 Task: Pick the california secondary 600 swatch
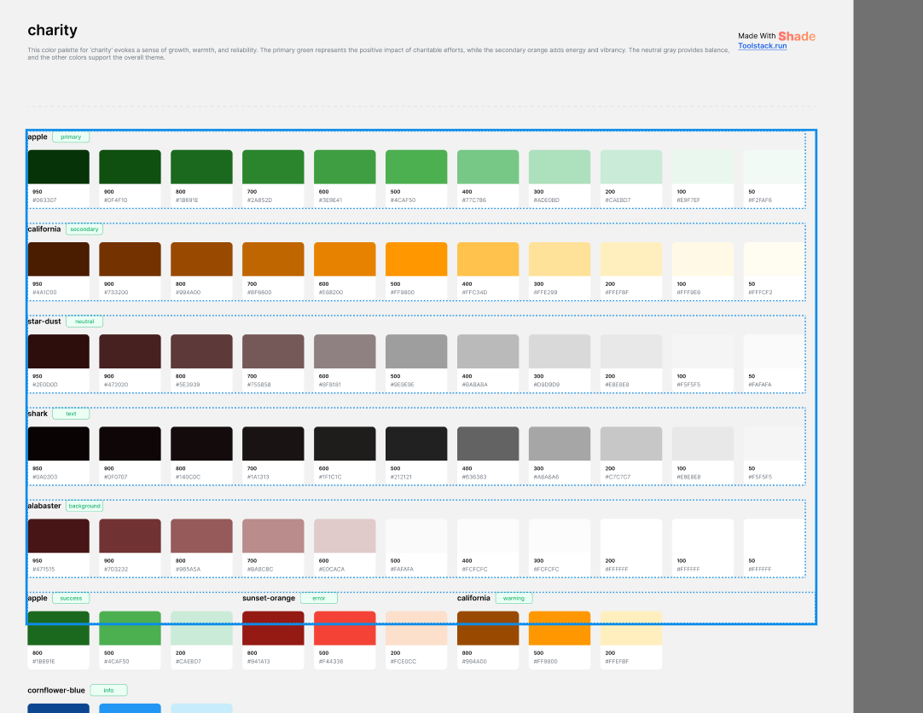[345, 259]
